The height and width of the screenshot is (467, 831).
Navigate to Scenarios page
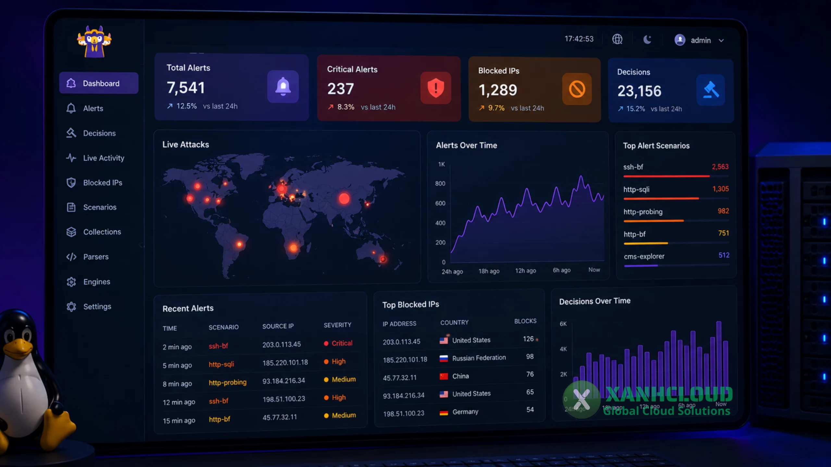click(100, 207)
